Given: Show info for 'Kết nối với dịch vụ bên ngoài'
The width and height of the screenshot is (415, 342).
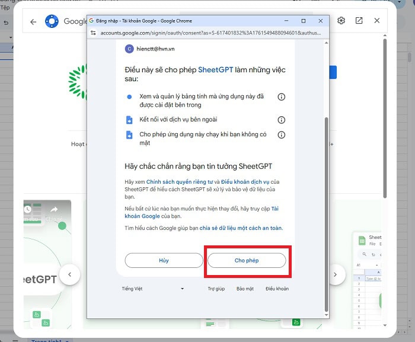Looking at the screenshot, I should coord(282,120).
